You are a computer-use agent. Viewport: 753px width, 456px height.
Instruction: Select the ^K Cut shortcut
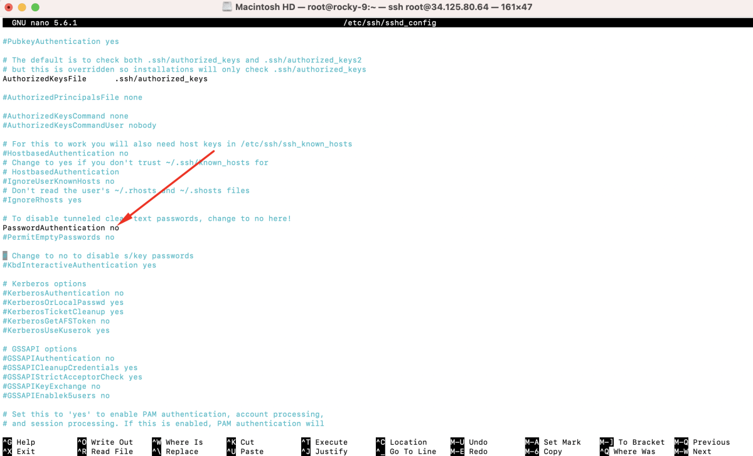(240, 442)
